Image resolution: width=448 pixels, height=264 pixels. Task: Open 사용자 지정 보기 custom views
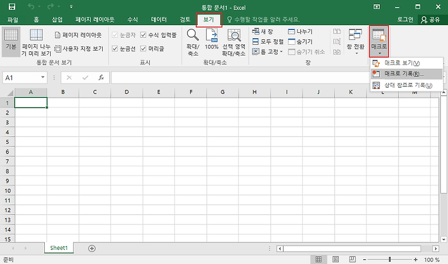point(79,49)
